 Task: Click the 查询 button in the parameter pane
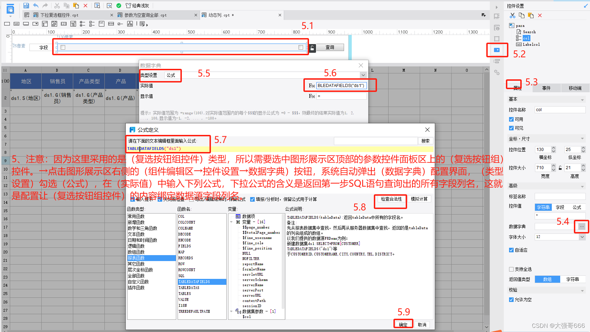(330, 47)
